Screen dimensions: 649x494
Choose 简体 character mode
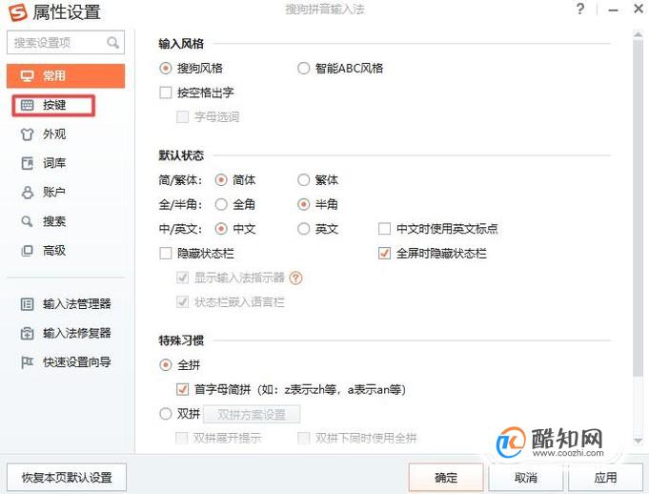(221, 180)
